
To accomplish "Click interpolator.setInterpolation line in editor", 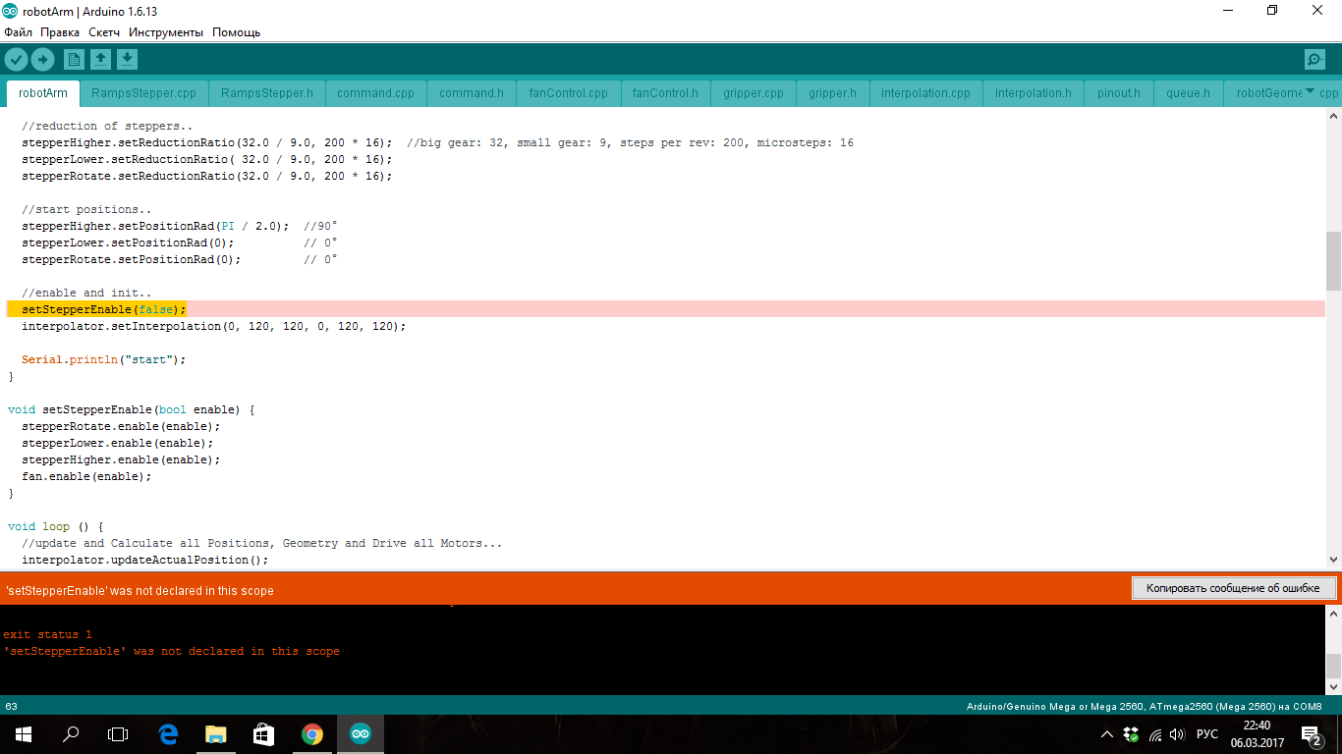I will [x=213, y=326].
